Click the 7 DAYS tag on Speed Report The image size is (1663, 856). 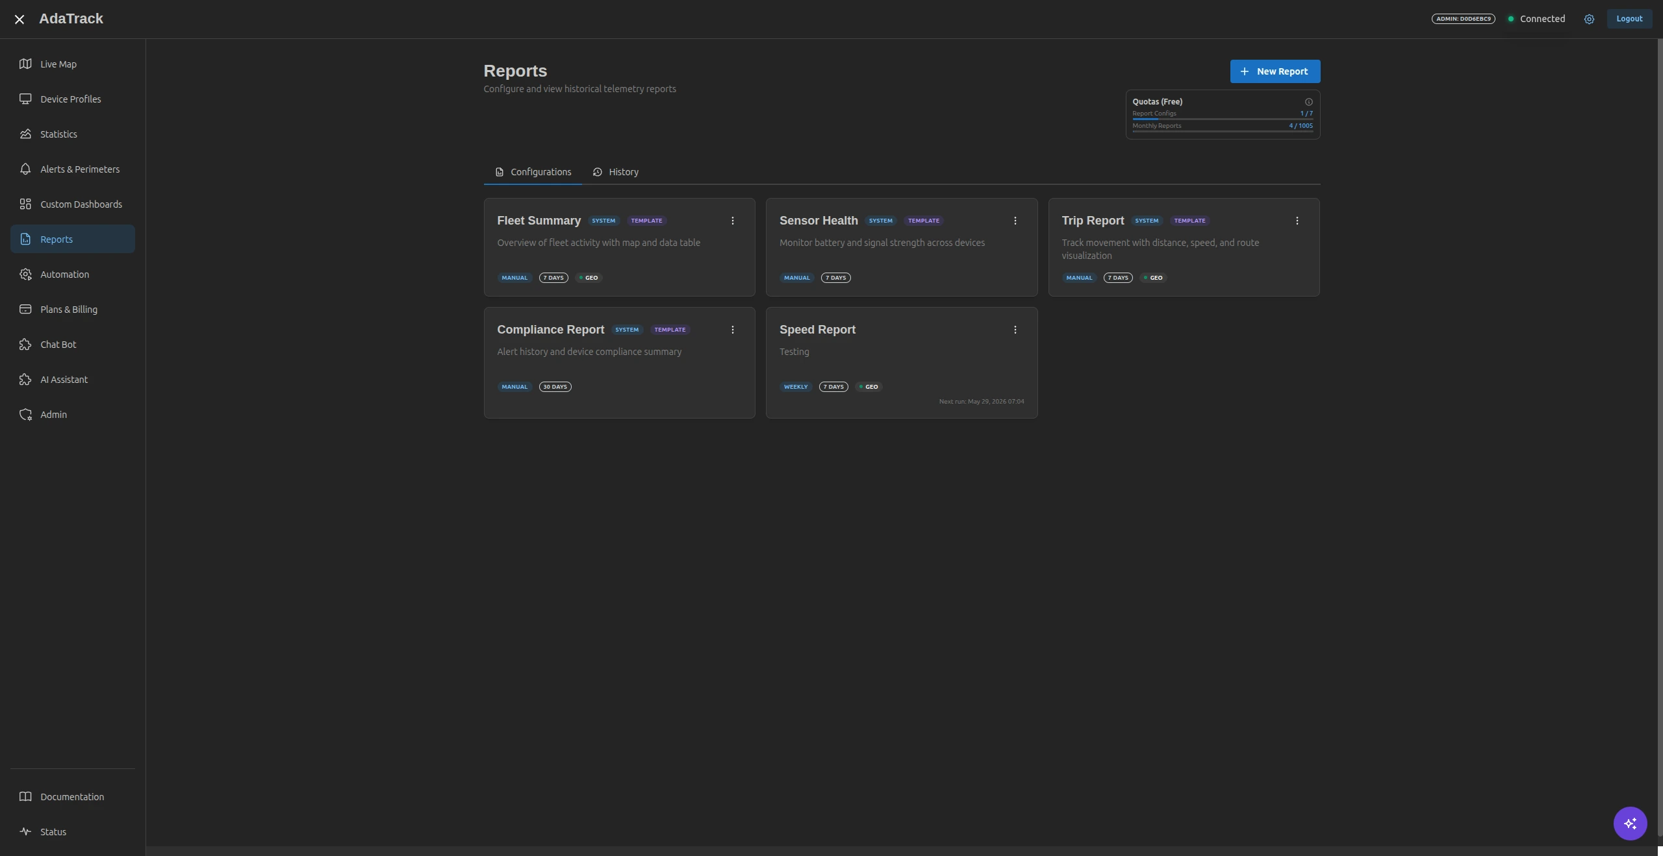coord(833,387)
